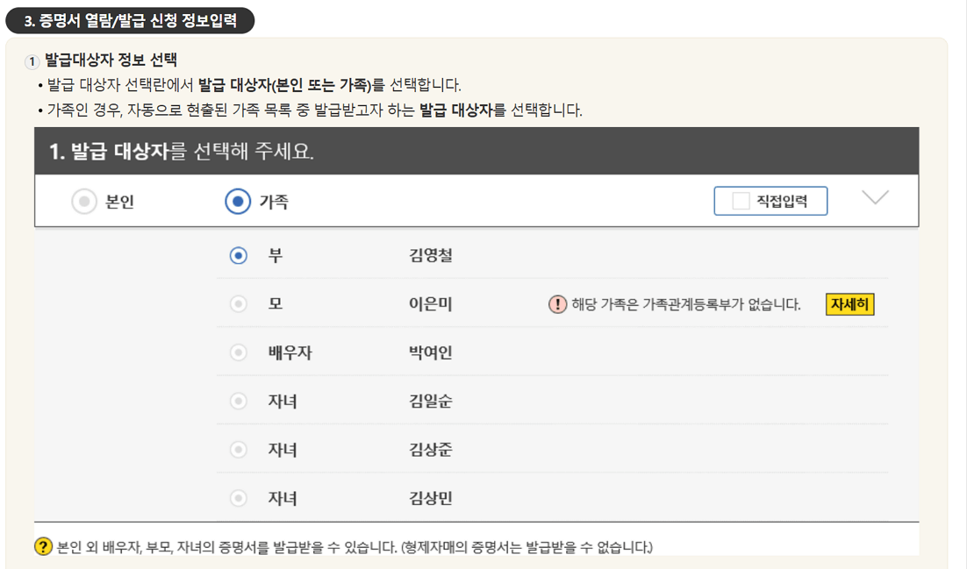Select the 본인 radio button
This screenshot has width=967, height=569.
click(x=86, y=201)
